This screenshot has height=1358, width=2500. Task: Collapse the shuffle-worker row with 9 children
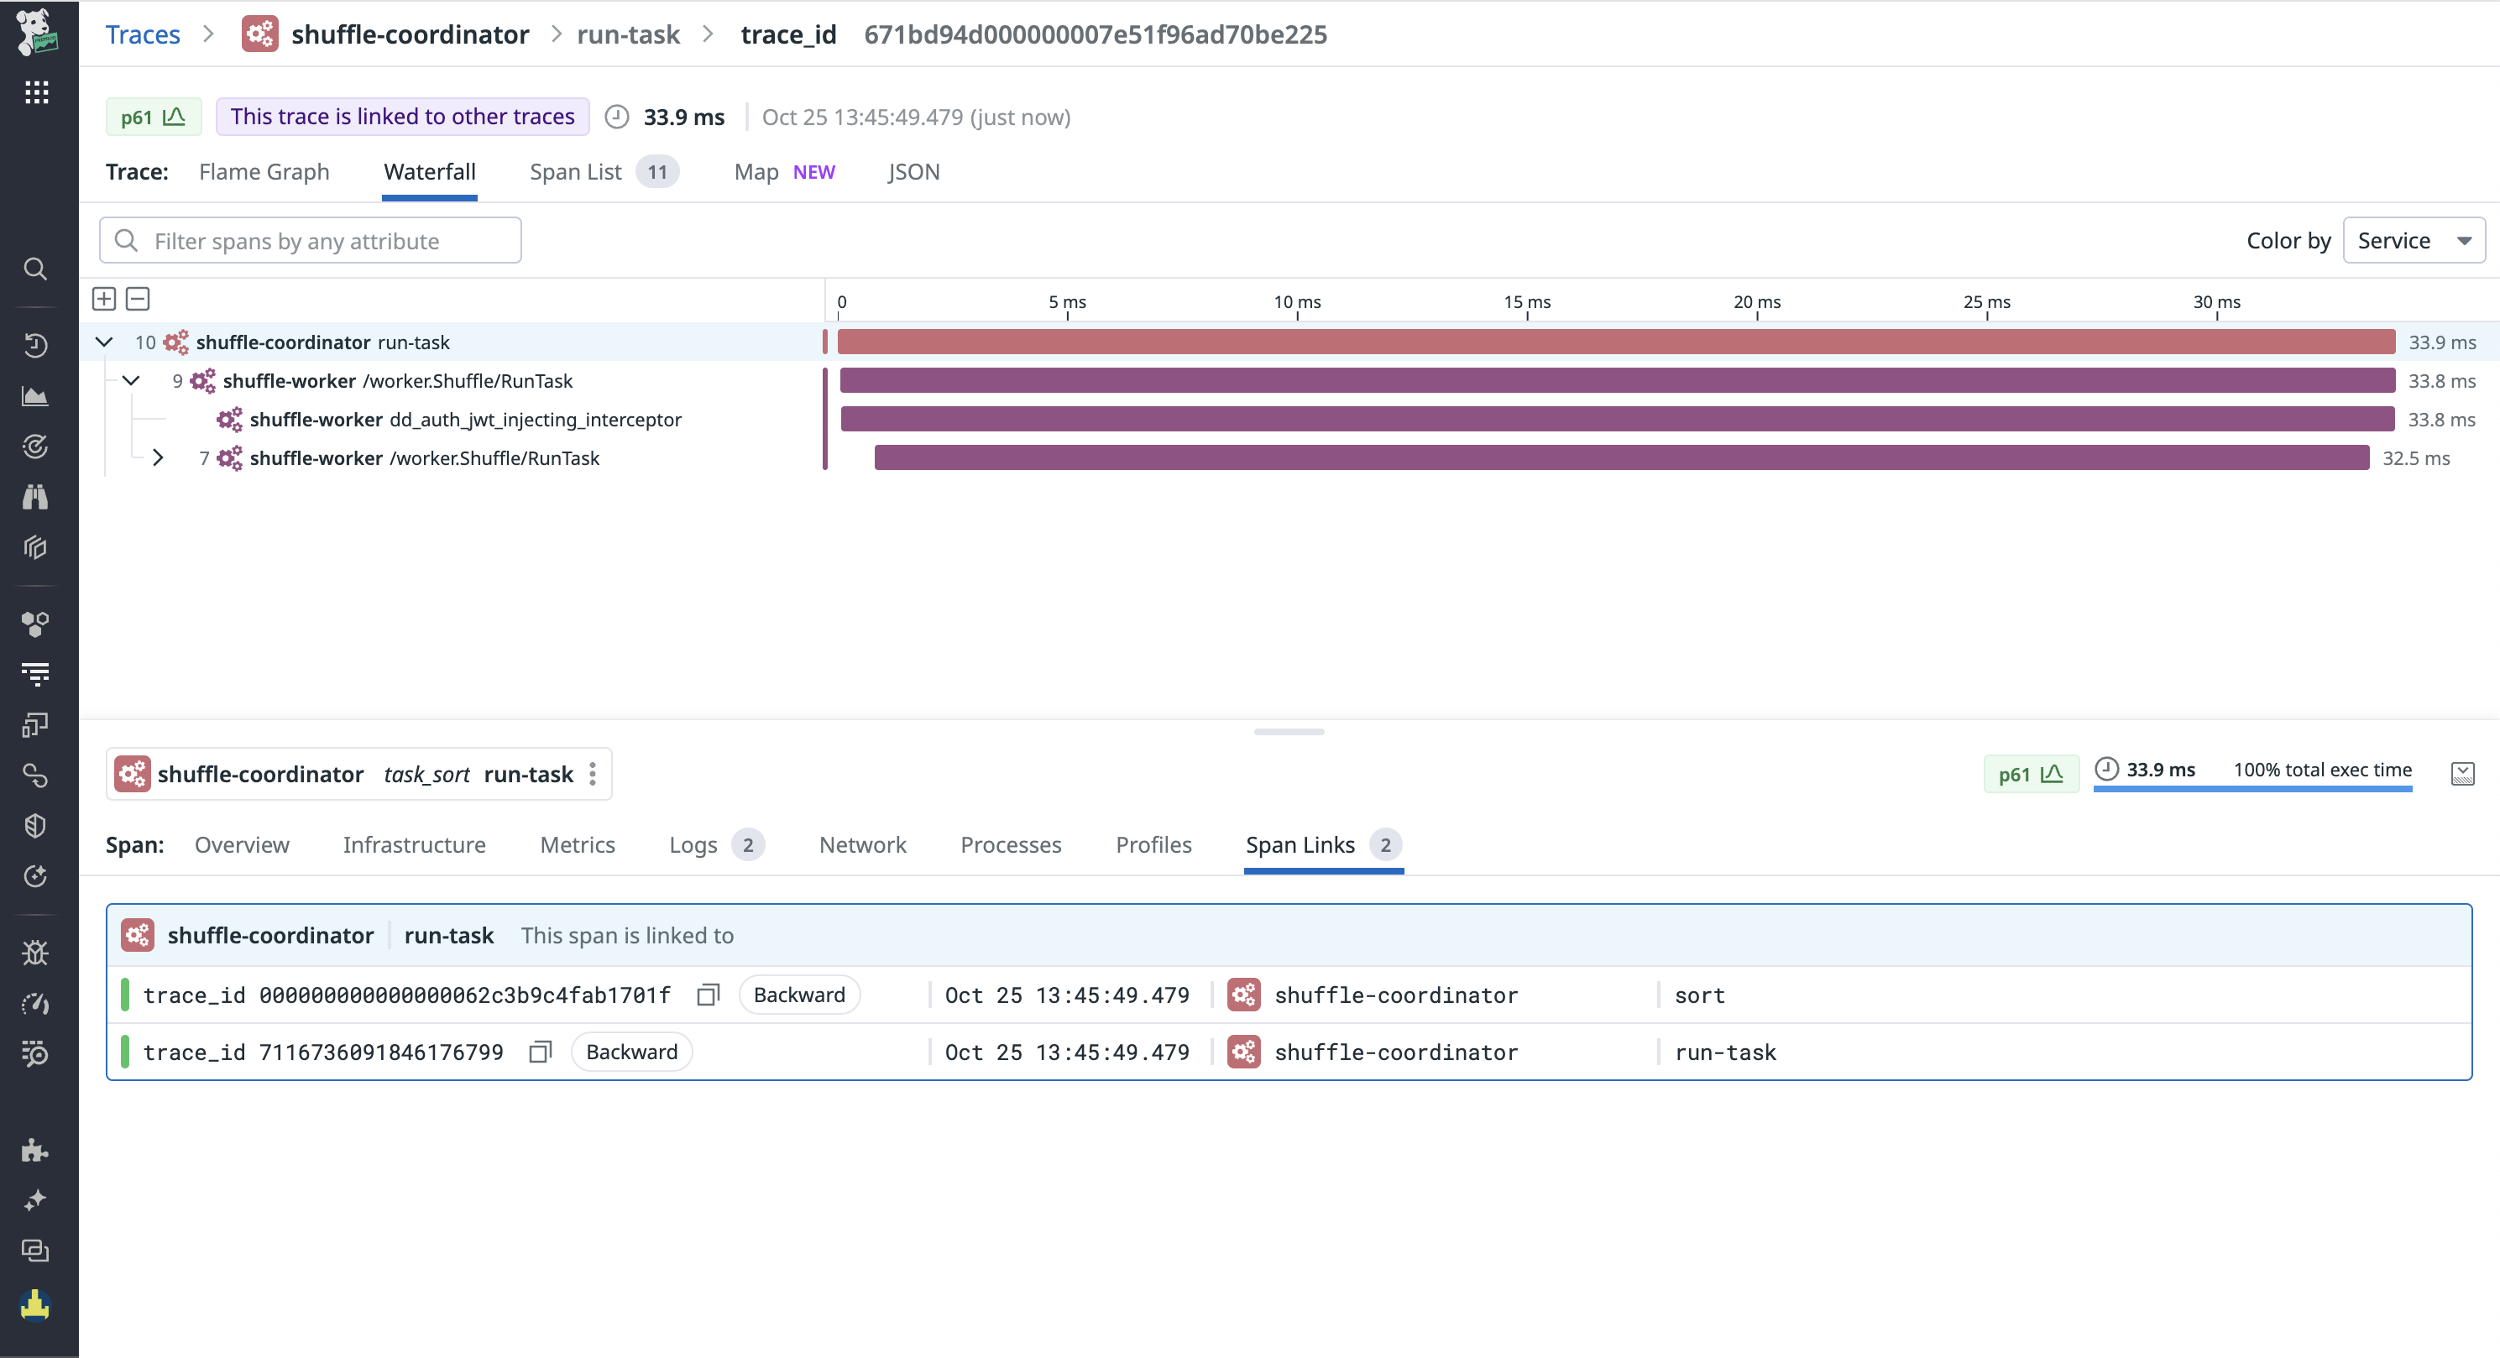pos(131,381)
